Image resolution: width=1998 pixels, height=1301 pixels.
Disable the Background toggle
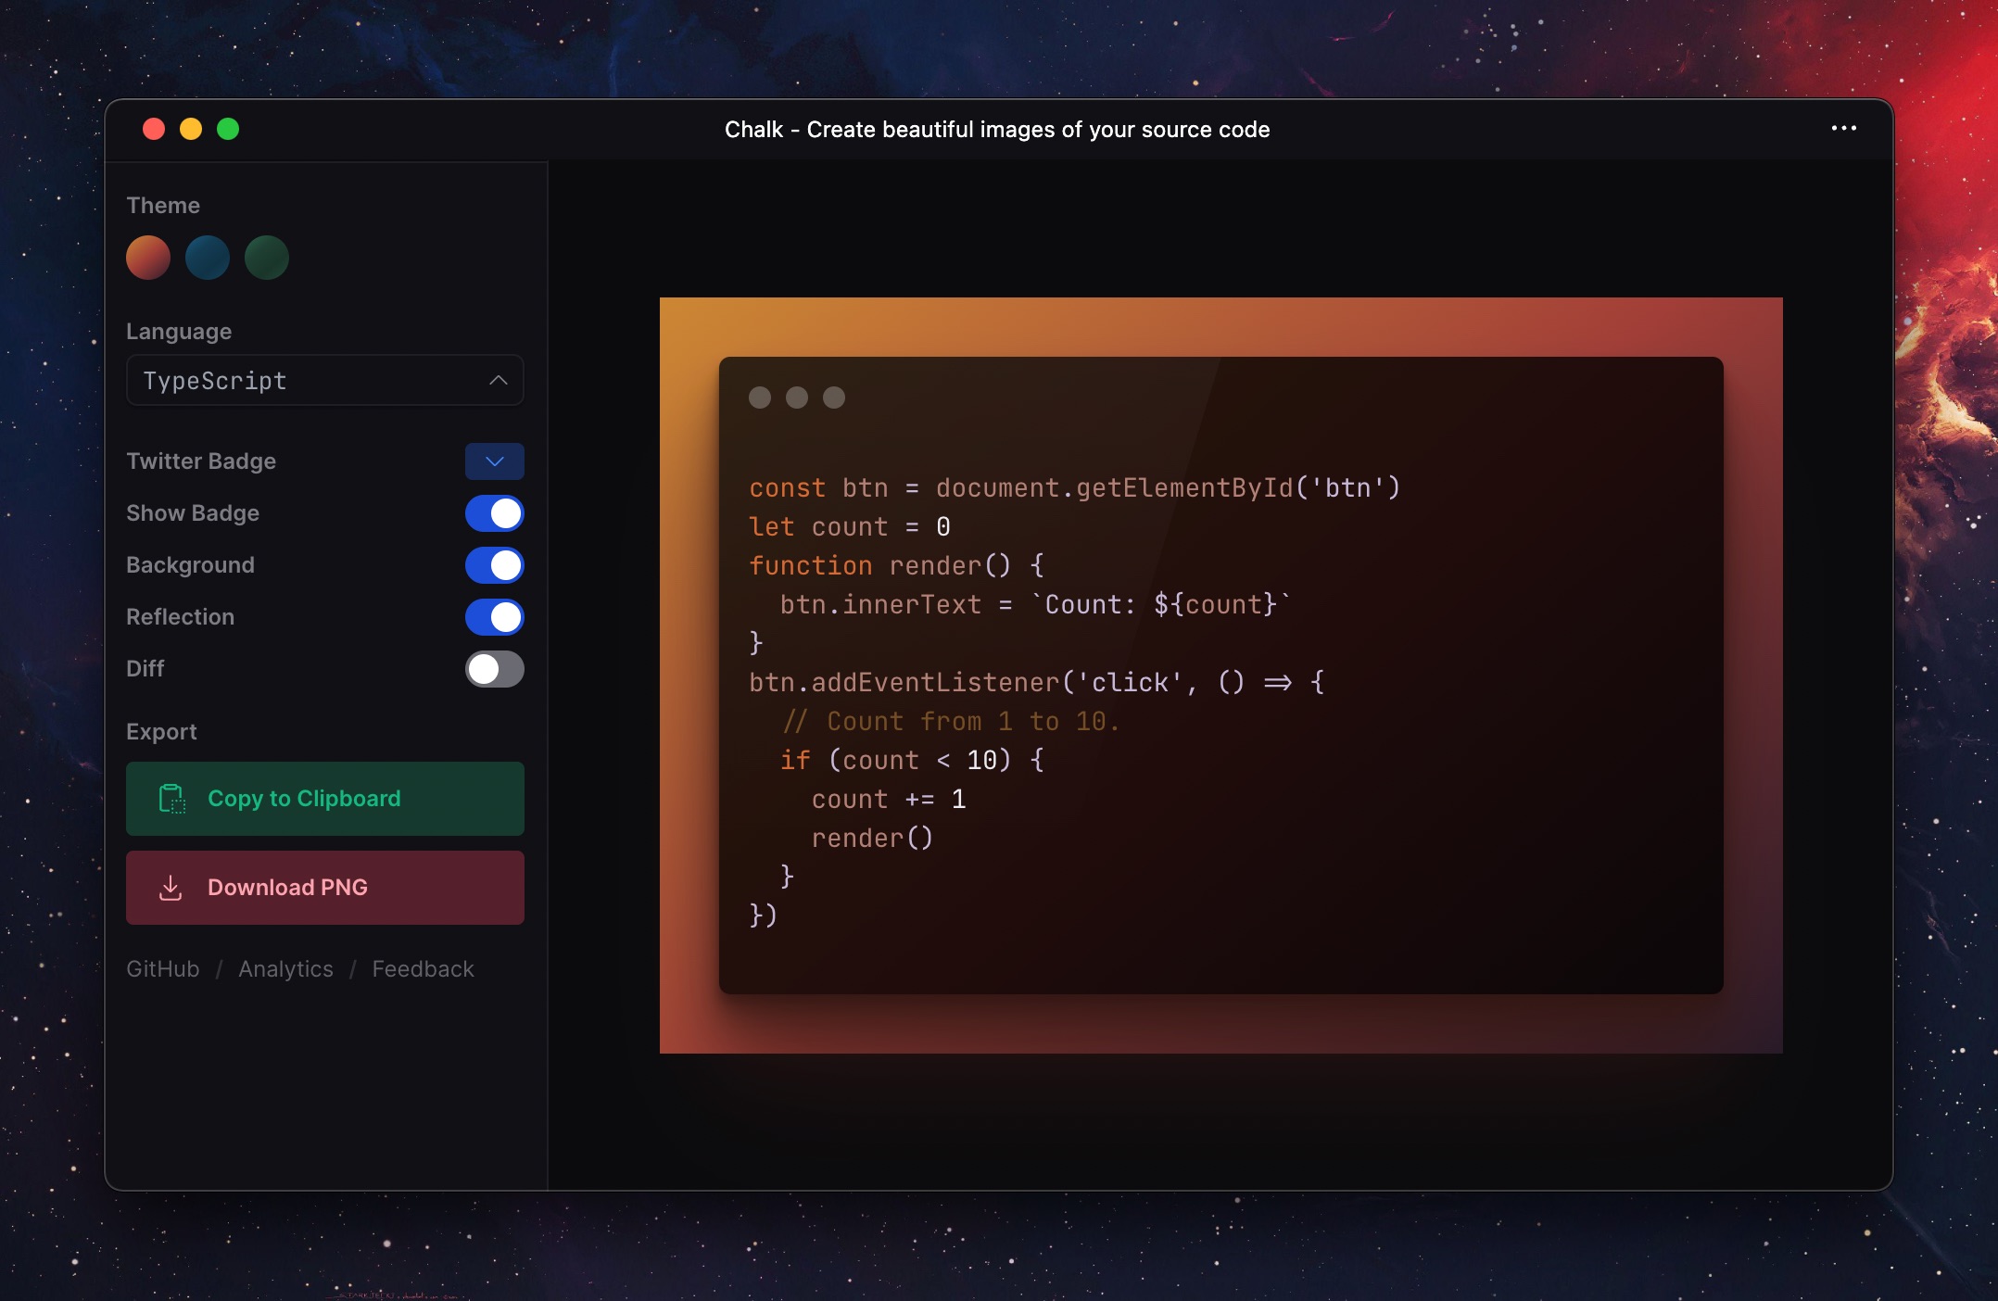point(494,565)
